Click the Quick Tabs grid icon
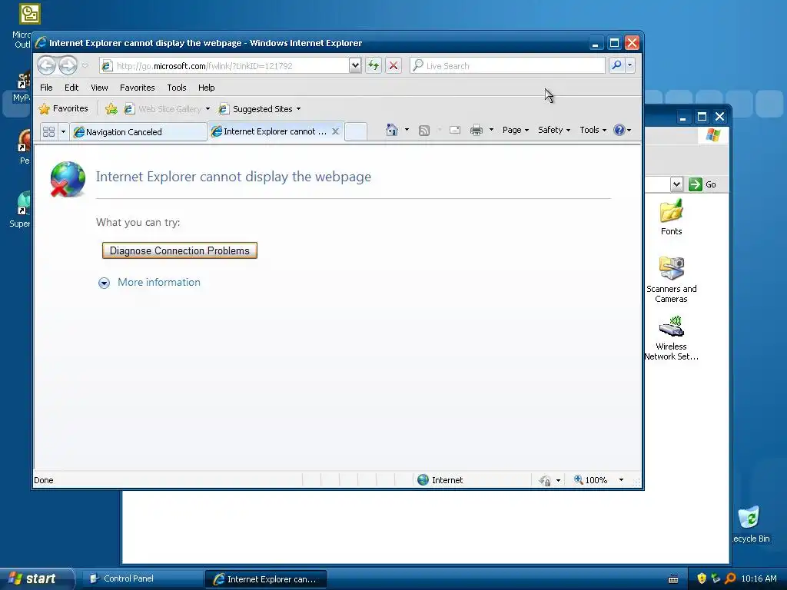The width and height of the screenshot is (787, 590). 48,131
